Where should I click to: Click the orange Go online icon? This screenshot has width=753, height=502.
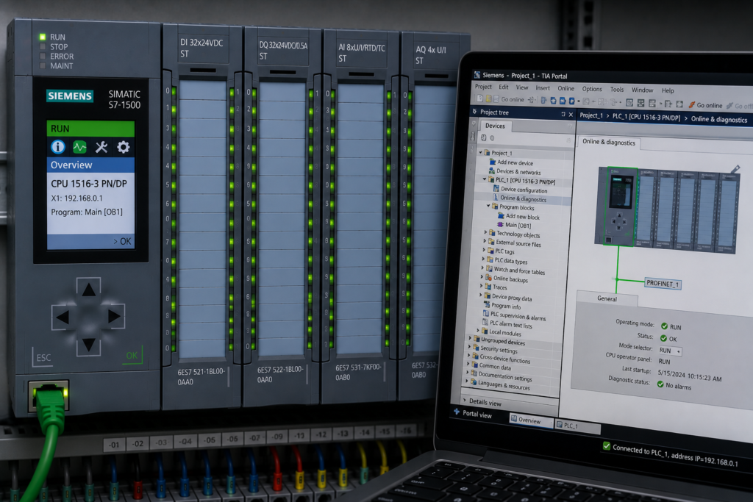click(692, 104)
